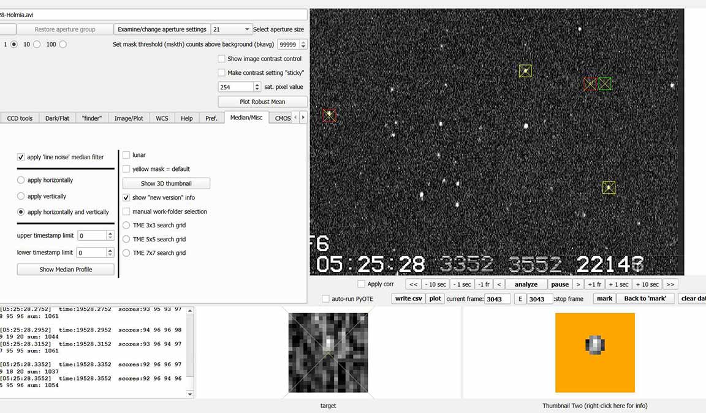Image resolution: width=706 pixels, height=413 pixels.
Task: Open the aperture size dropdown showing 21
Action: click(x=231, y=29)
